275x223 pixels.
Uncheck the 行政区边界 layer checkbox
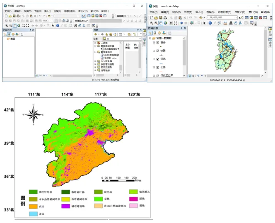(158, 76)
